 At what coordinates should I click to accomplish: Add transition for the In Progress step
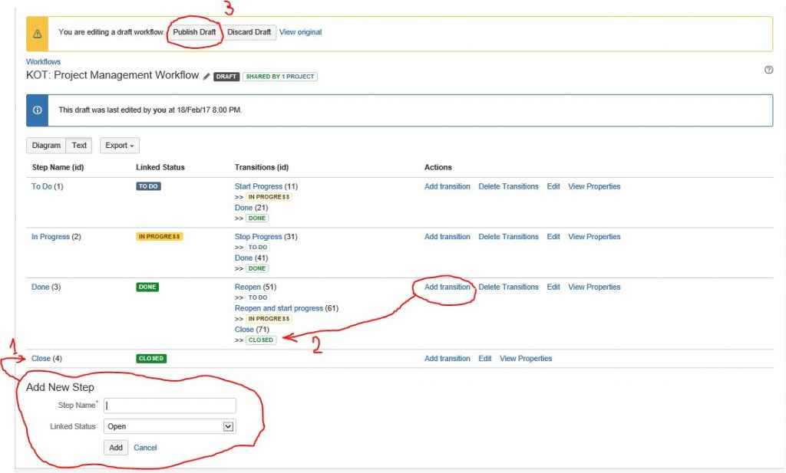click(447, 237)
